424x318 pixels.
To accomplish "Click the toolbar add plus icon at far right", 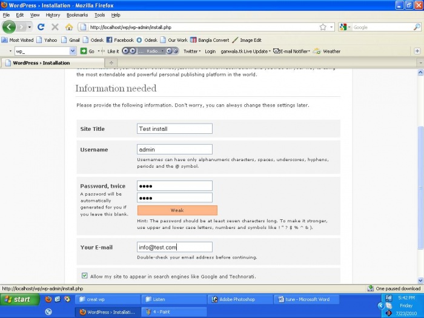I will [x=417, y=51].
